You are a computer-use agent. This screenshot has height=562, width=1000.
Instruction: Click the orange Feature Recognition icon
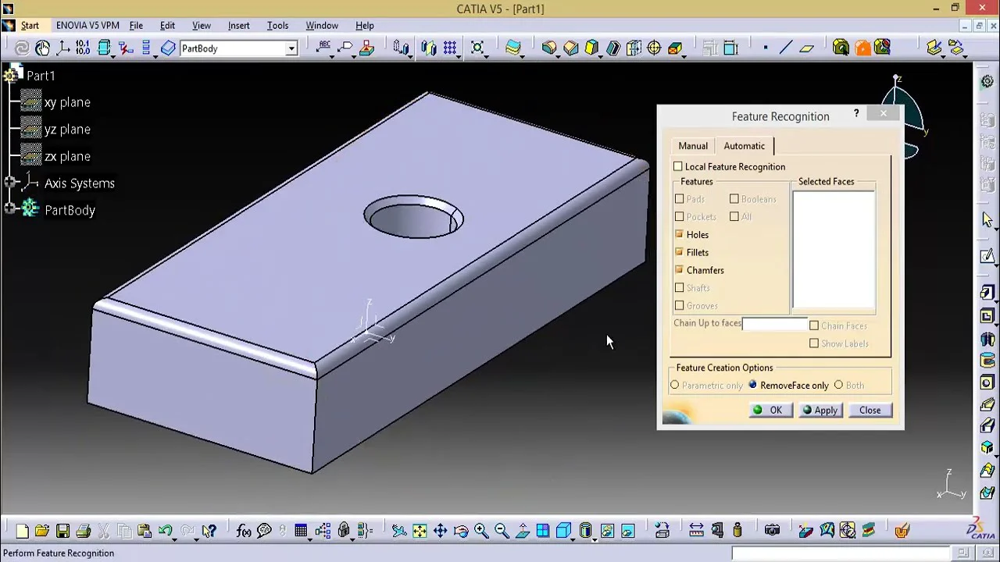862,48
